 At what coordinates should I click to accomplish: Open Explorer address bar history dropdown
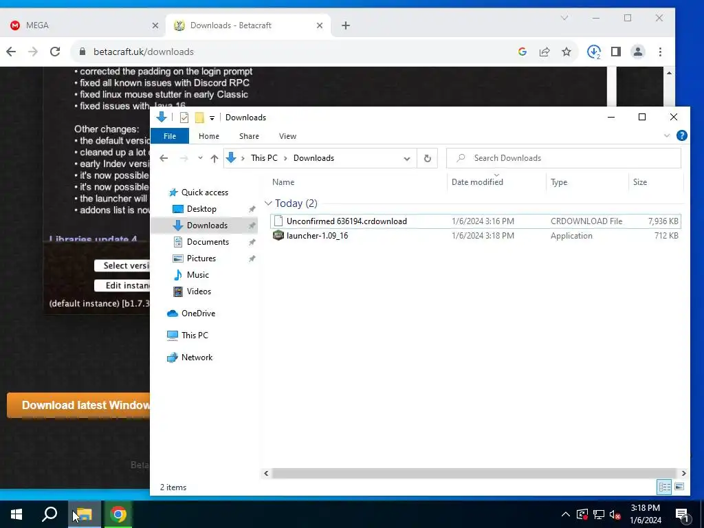[407, 159]
